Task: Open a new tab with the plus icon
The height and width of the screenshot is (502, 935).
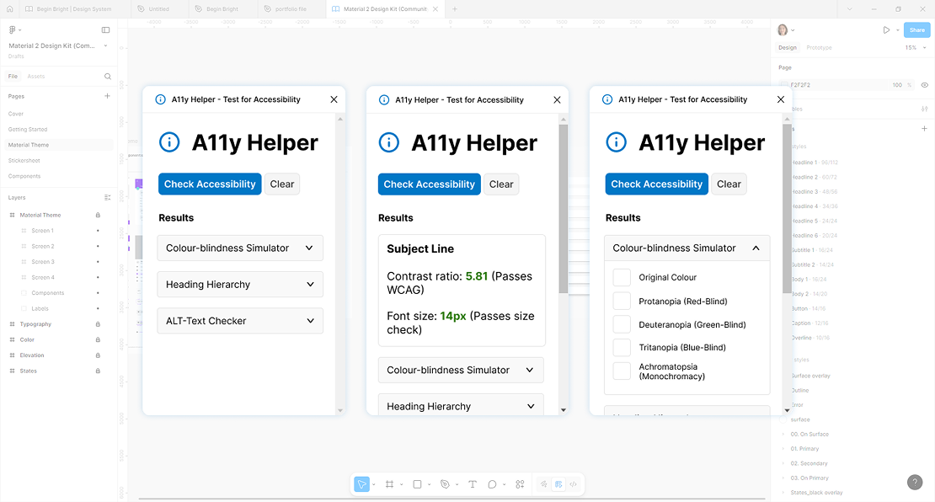Action: [454, 9]
